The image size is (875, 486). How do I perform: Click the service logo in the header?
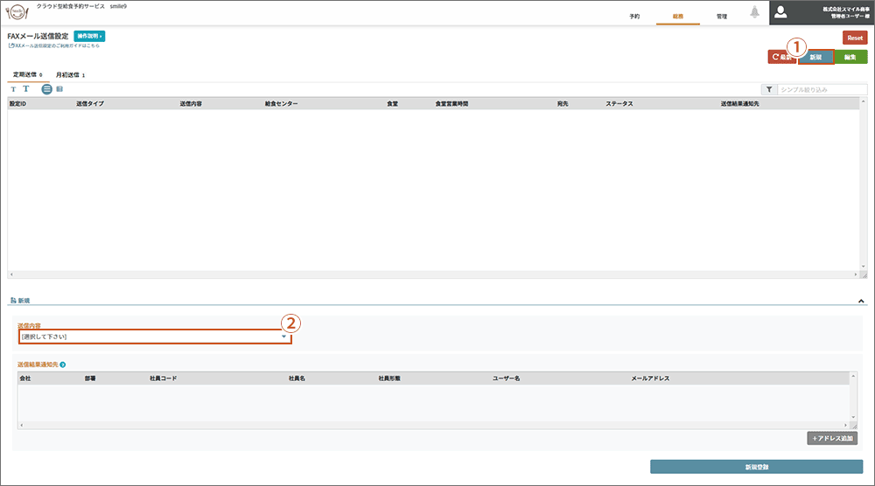tap(17, 12)
